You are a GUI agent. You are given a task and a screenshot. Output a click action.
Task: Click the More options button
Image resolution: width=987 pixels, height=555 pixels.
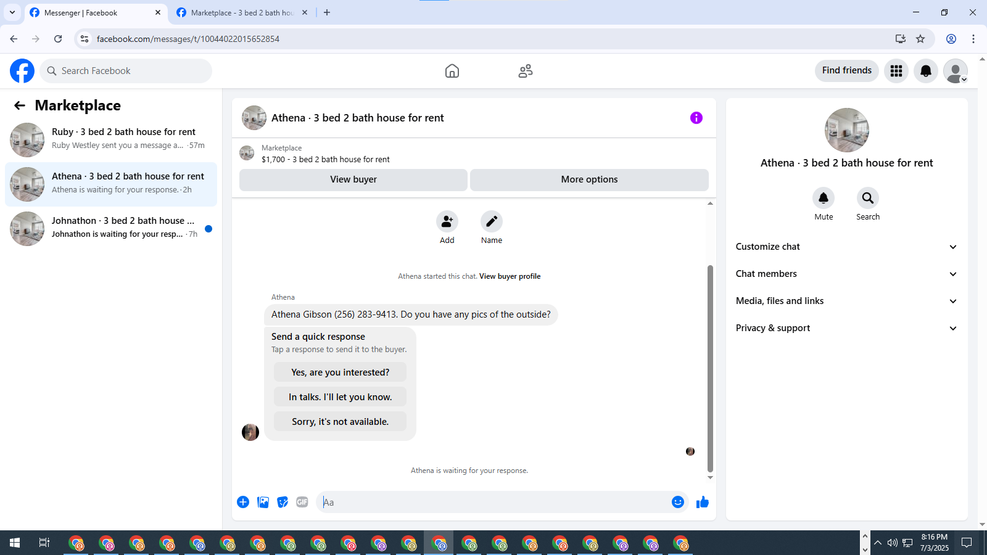tap(589, 179)
